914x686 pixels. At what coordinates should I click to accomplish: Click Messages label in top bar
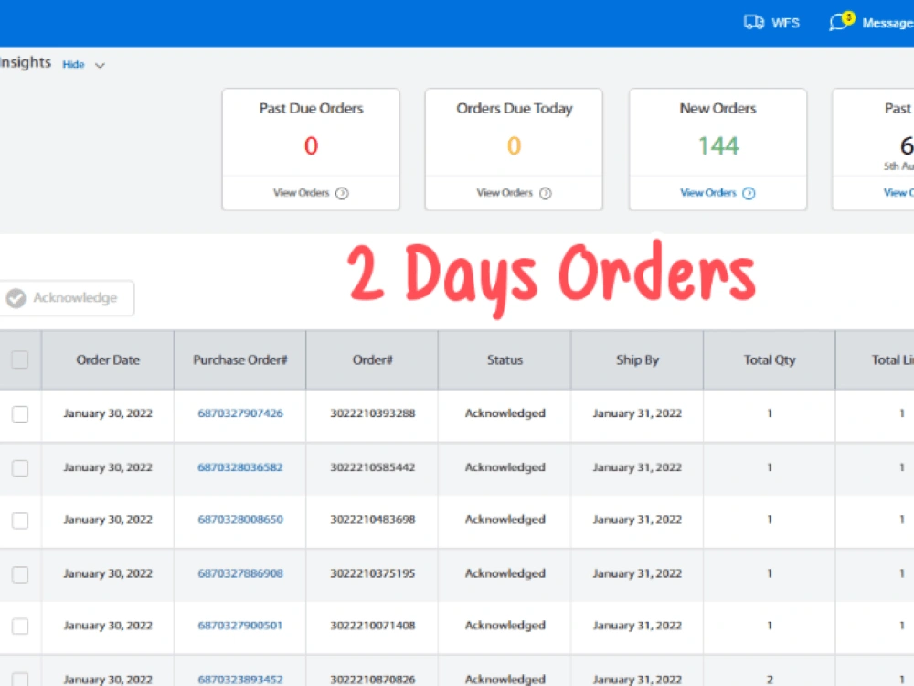pos(887,23)
